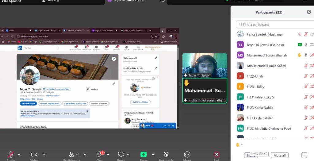
Task: Expand chat options arrow beside Chat
Action: coord(108,155)
